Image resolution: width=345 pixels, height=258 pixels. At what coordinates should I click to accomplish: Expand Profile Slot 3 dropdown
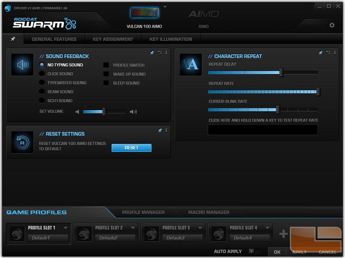[x=200, y=228]
